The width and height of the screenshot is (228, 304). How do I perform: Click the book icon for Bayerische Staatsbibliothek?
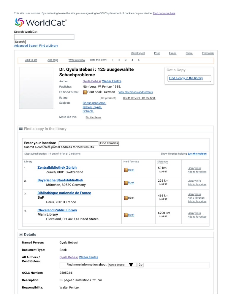pos(126,183)
